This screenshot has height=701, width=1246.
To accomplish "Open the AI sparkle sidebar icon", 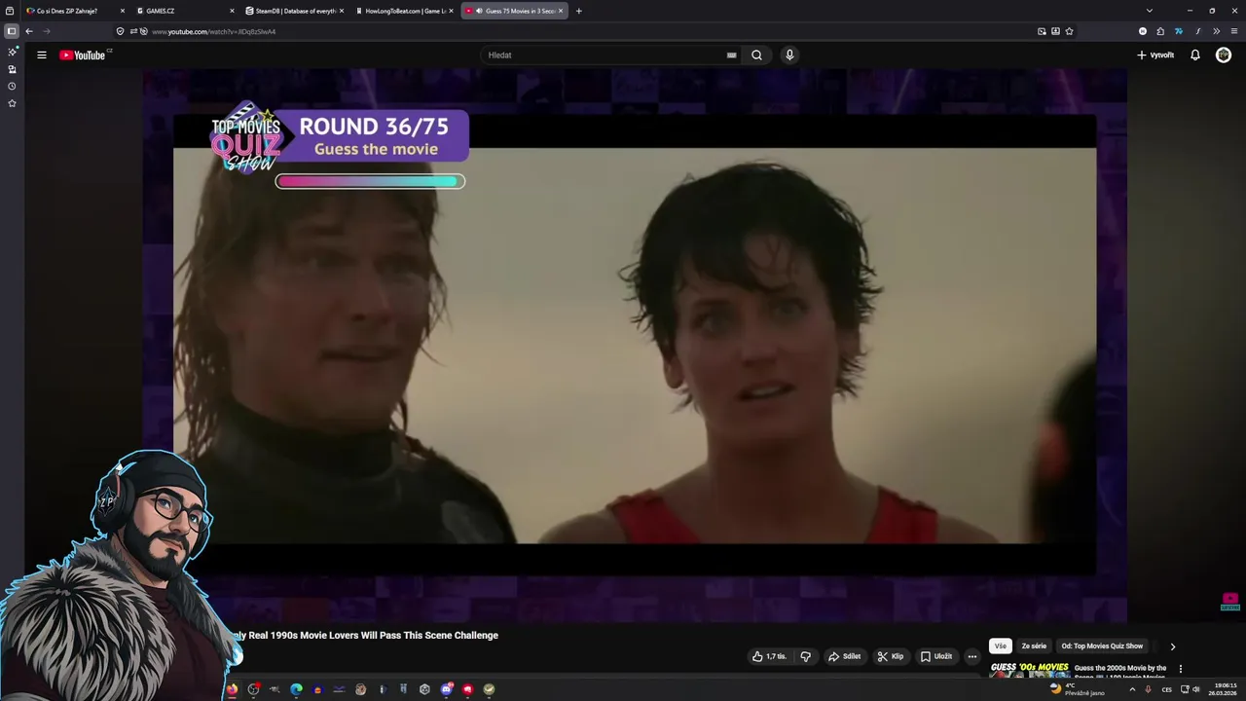I will point(12,52).
